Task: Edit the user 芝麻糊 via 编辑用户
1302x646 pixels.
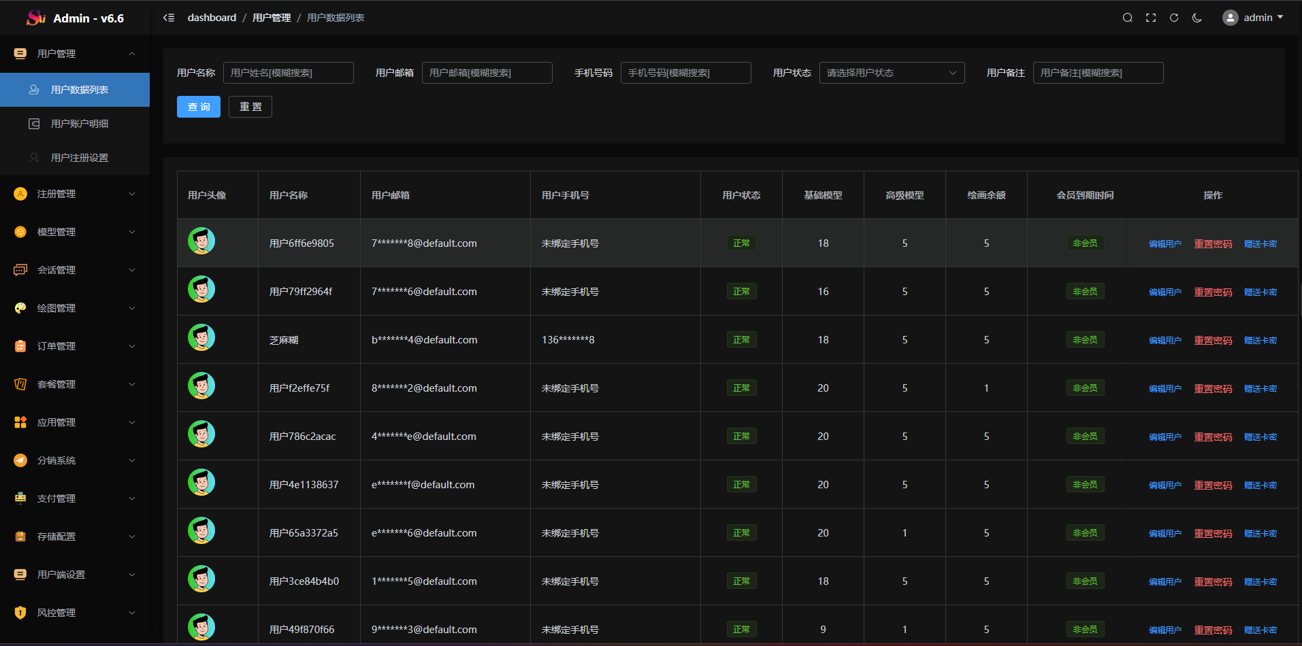Action: [1165, 340]
